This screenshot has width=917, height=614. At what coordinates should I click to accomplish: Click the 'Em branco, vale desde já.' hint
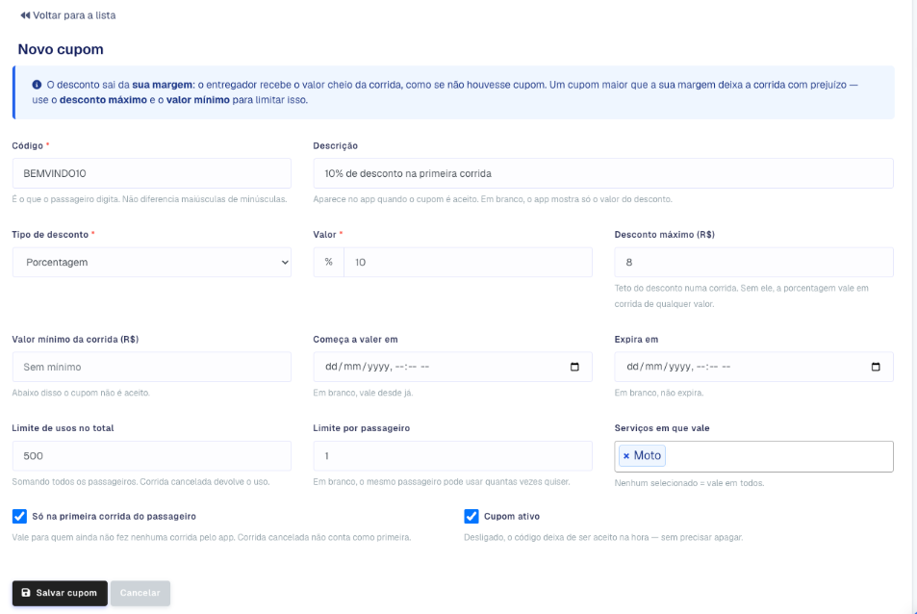click(x=363, y=393)
